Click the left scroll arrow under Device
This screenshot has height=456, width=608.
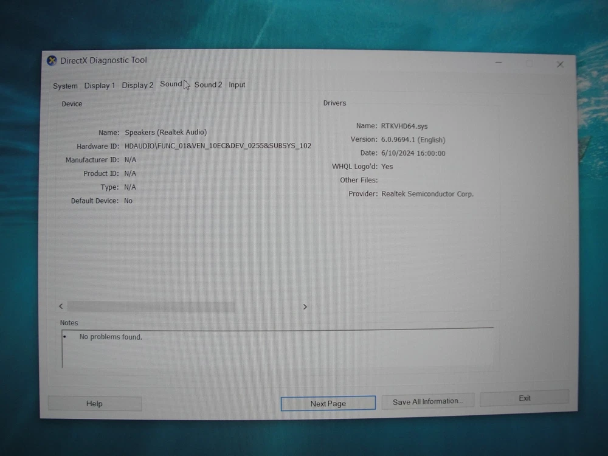click(61, 306)
